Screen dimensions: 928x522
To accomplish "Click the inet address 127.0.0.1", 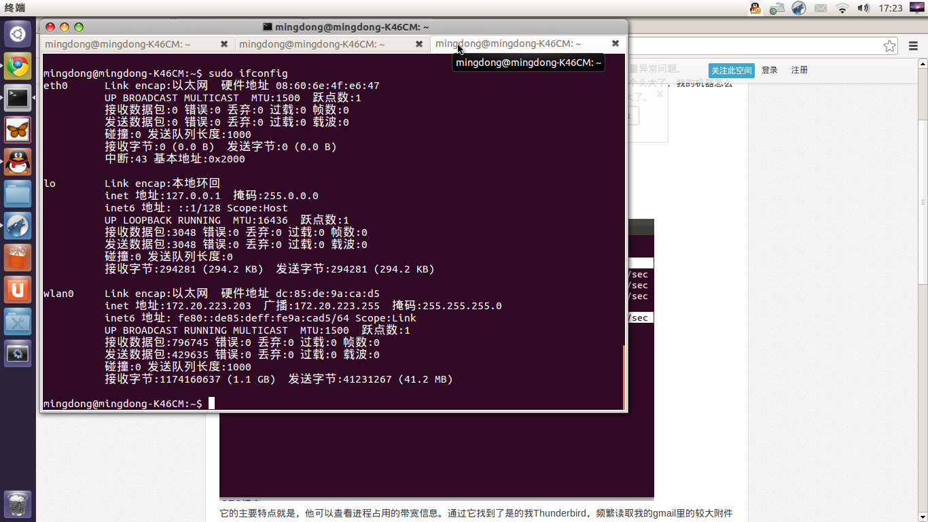I will [x=193, y=196].
